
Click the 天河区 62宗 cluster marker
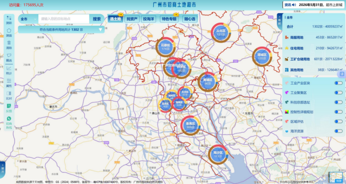click(x=185, y=93)
